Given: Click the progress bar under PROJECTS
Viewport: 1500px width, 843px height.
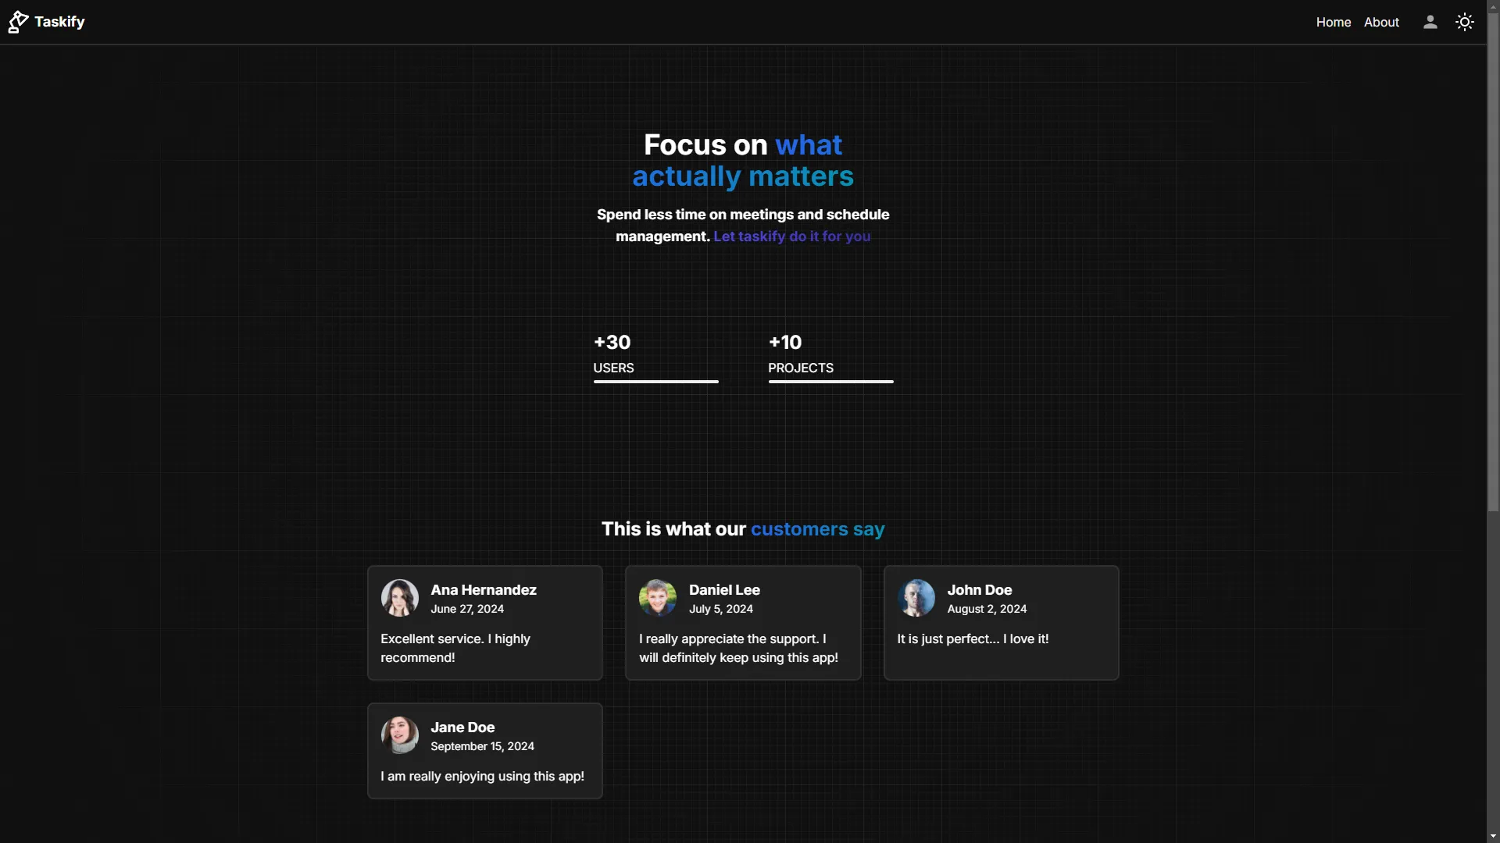Looking at the screenshot, I should (x=830, y=382).
